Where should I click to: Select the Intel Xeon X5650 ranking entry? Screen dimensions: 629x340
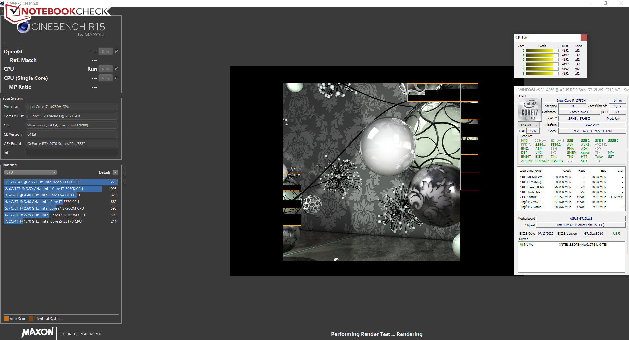coord(61,182)
